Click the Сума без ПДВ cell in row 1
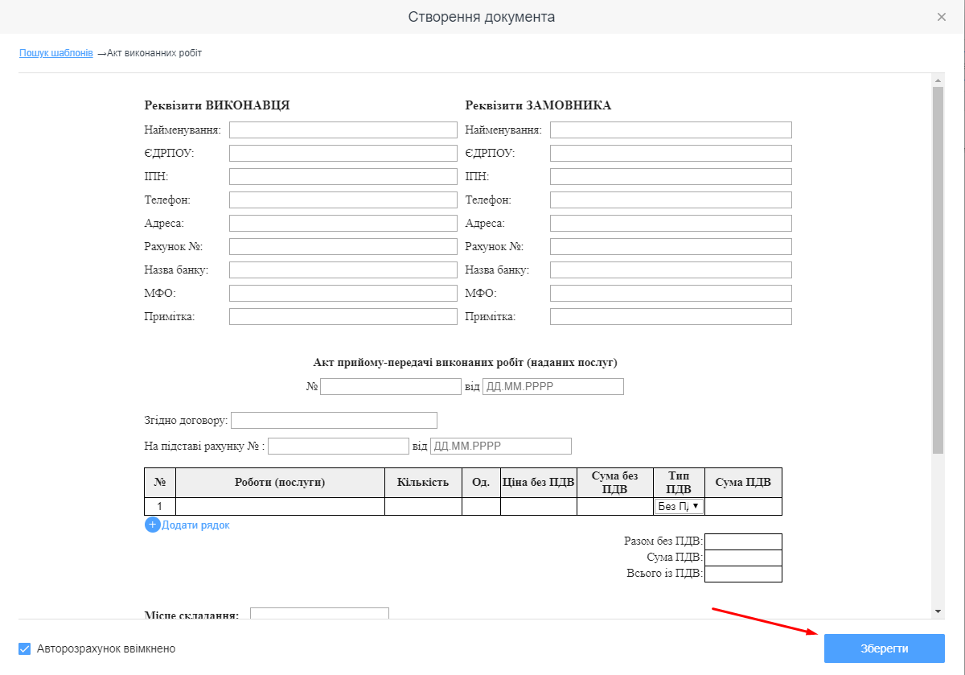This screenshot has height=675, width=965. 615,506
